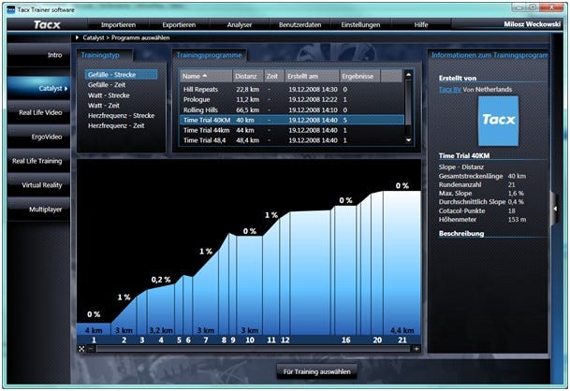
Task: Click the Tacx logo in header
Action: click(47, 24)
